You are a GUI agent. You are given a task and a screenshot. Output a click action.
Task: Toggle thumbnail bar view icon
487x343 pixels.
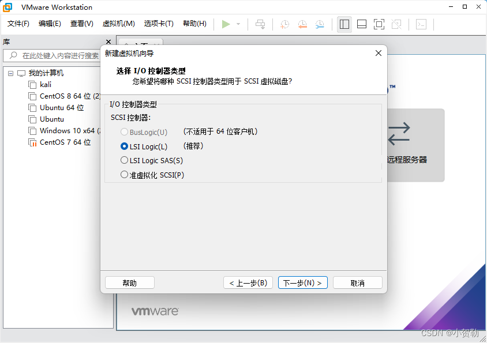(x=362, y=24)
